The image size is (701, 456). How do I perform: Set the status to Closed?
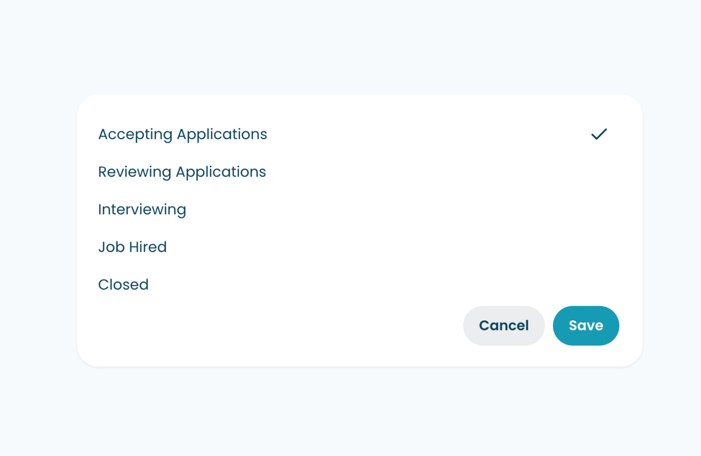click(x=359, y=285)
